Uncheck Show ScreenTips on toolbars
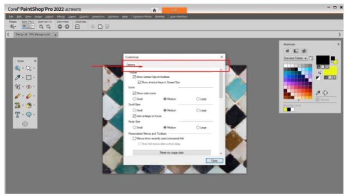 click(x=134, y=77)
